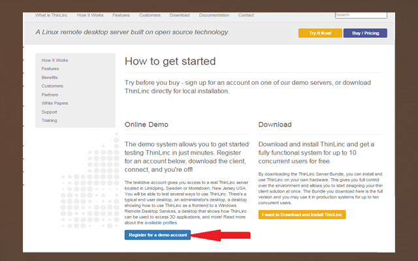This screenshot has height=261, width=418.
Task: Click the Buy / Pricing button
Action: 365,33
